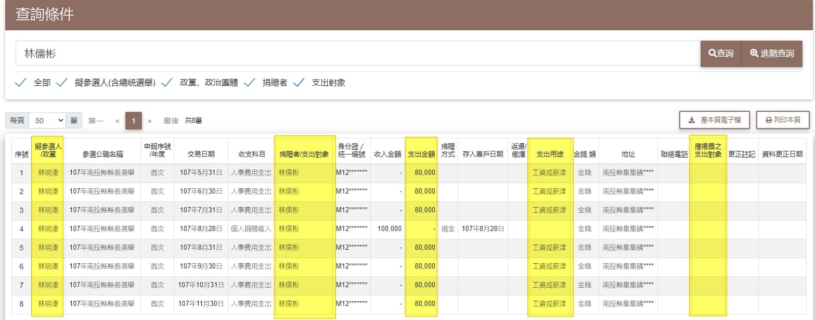This screenshot has height=320, width=815.
Task: Click the 身分證/統一編號 column header
Action: point(352,151)
